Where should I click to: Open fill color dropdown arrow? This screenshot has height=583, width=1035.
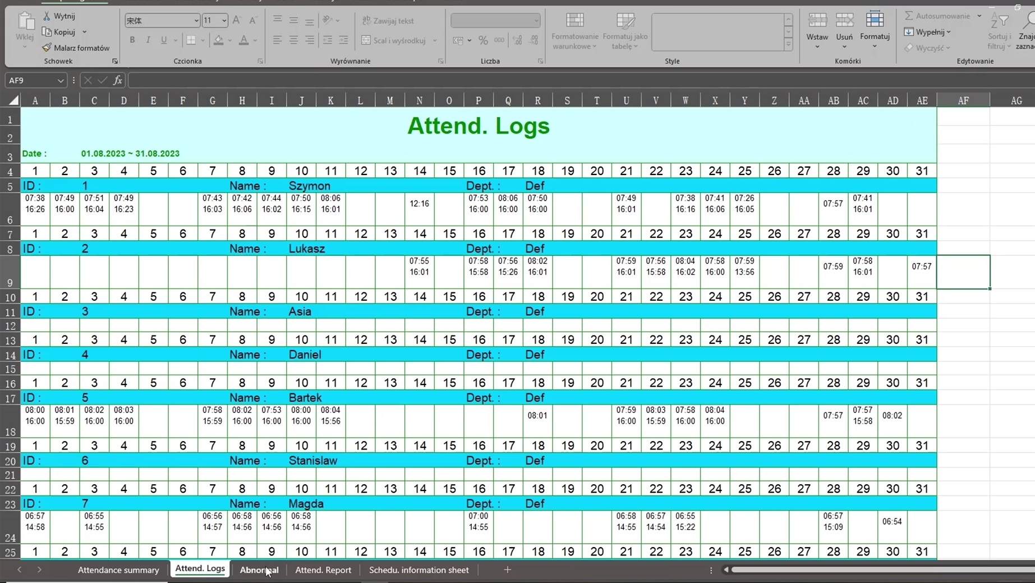pyautogui.click(x=229, y=40)
